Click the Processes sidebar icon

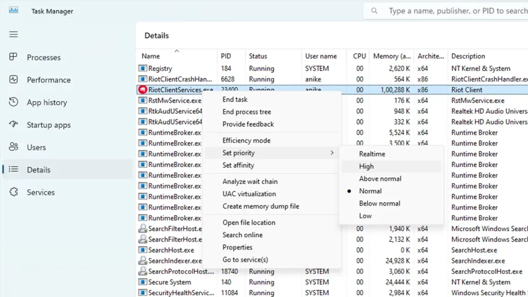(13, 57)
